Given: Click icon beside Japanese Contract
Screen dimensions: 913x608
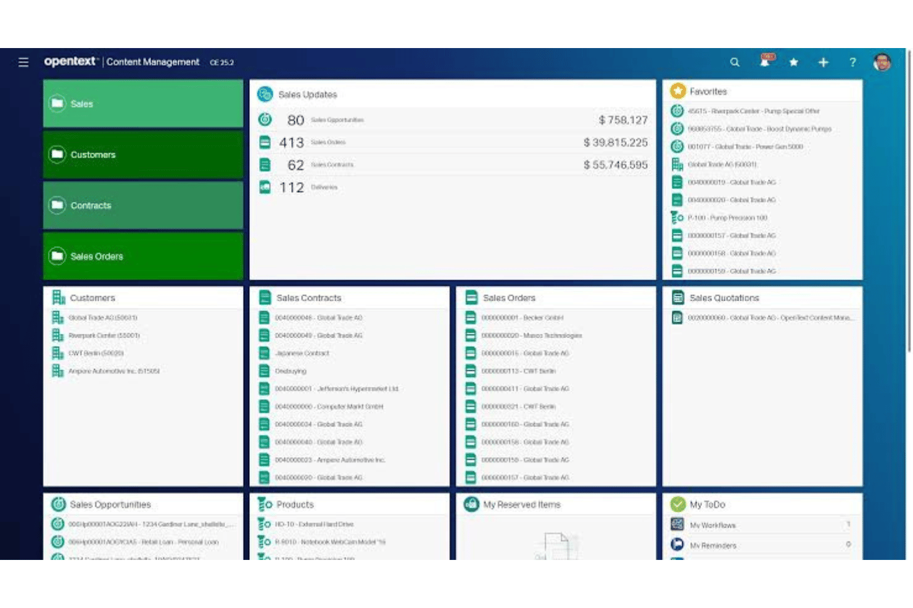Looking at the screenshot, I should click(264, 354).
